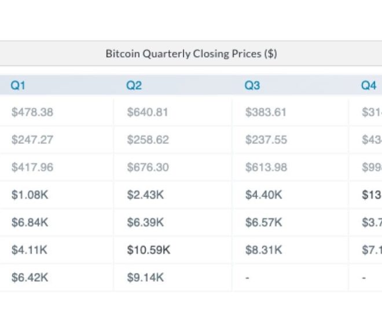Click the $640.81 cell

[148, 112]
